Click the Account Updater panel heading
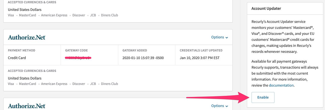This screenshot has height=110, width=325. 266,8
